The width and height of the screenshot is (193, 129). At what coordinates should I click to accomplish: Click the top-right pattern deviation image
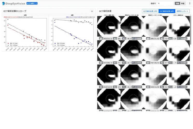pyautogui.click(x=178, y=26)
